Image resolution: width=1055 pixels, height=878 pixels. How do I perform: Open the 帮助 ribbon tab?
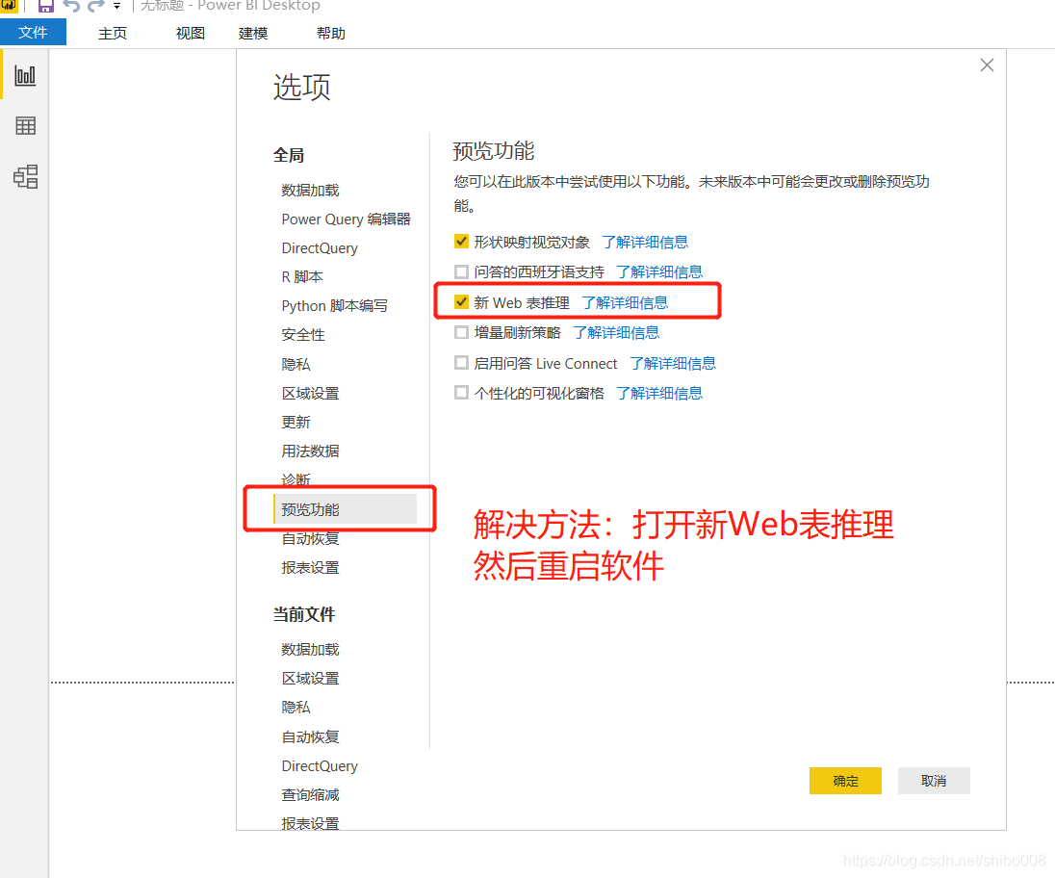point(331,33)
